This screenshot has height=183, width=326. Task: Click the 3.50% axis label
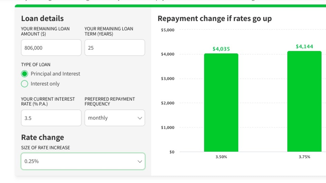click(x=221, y=157)
